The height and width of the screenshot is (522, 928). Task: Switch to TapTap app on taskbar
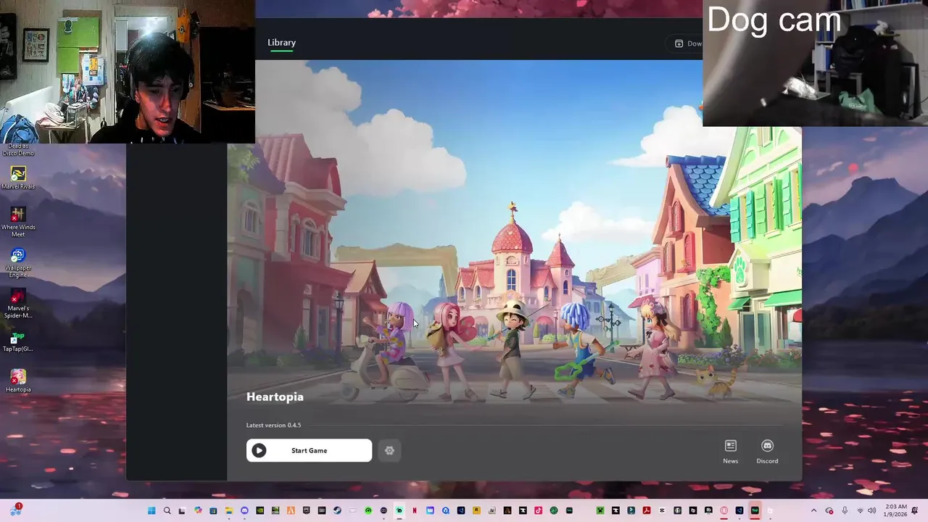pyautogui.click(x=755, y=510)
